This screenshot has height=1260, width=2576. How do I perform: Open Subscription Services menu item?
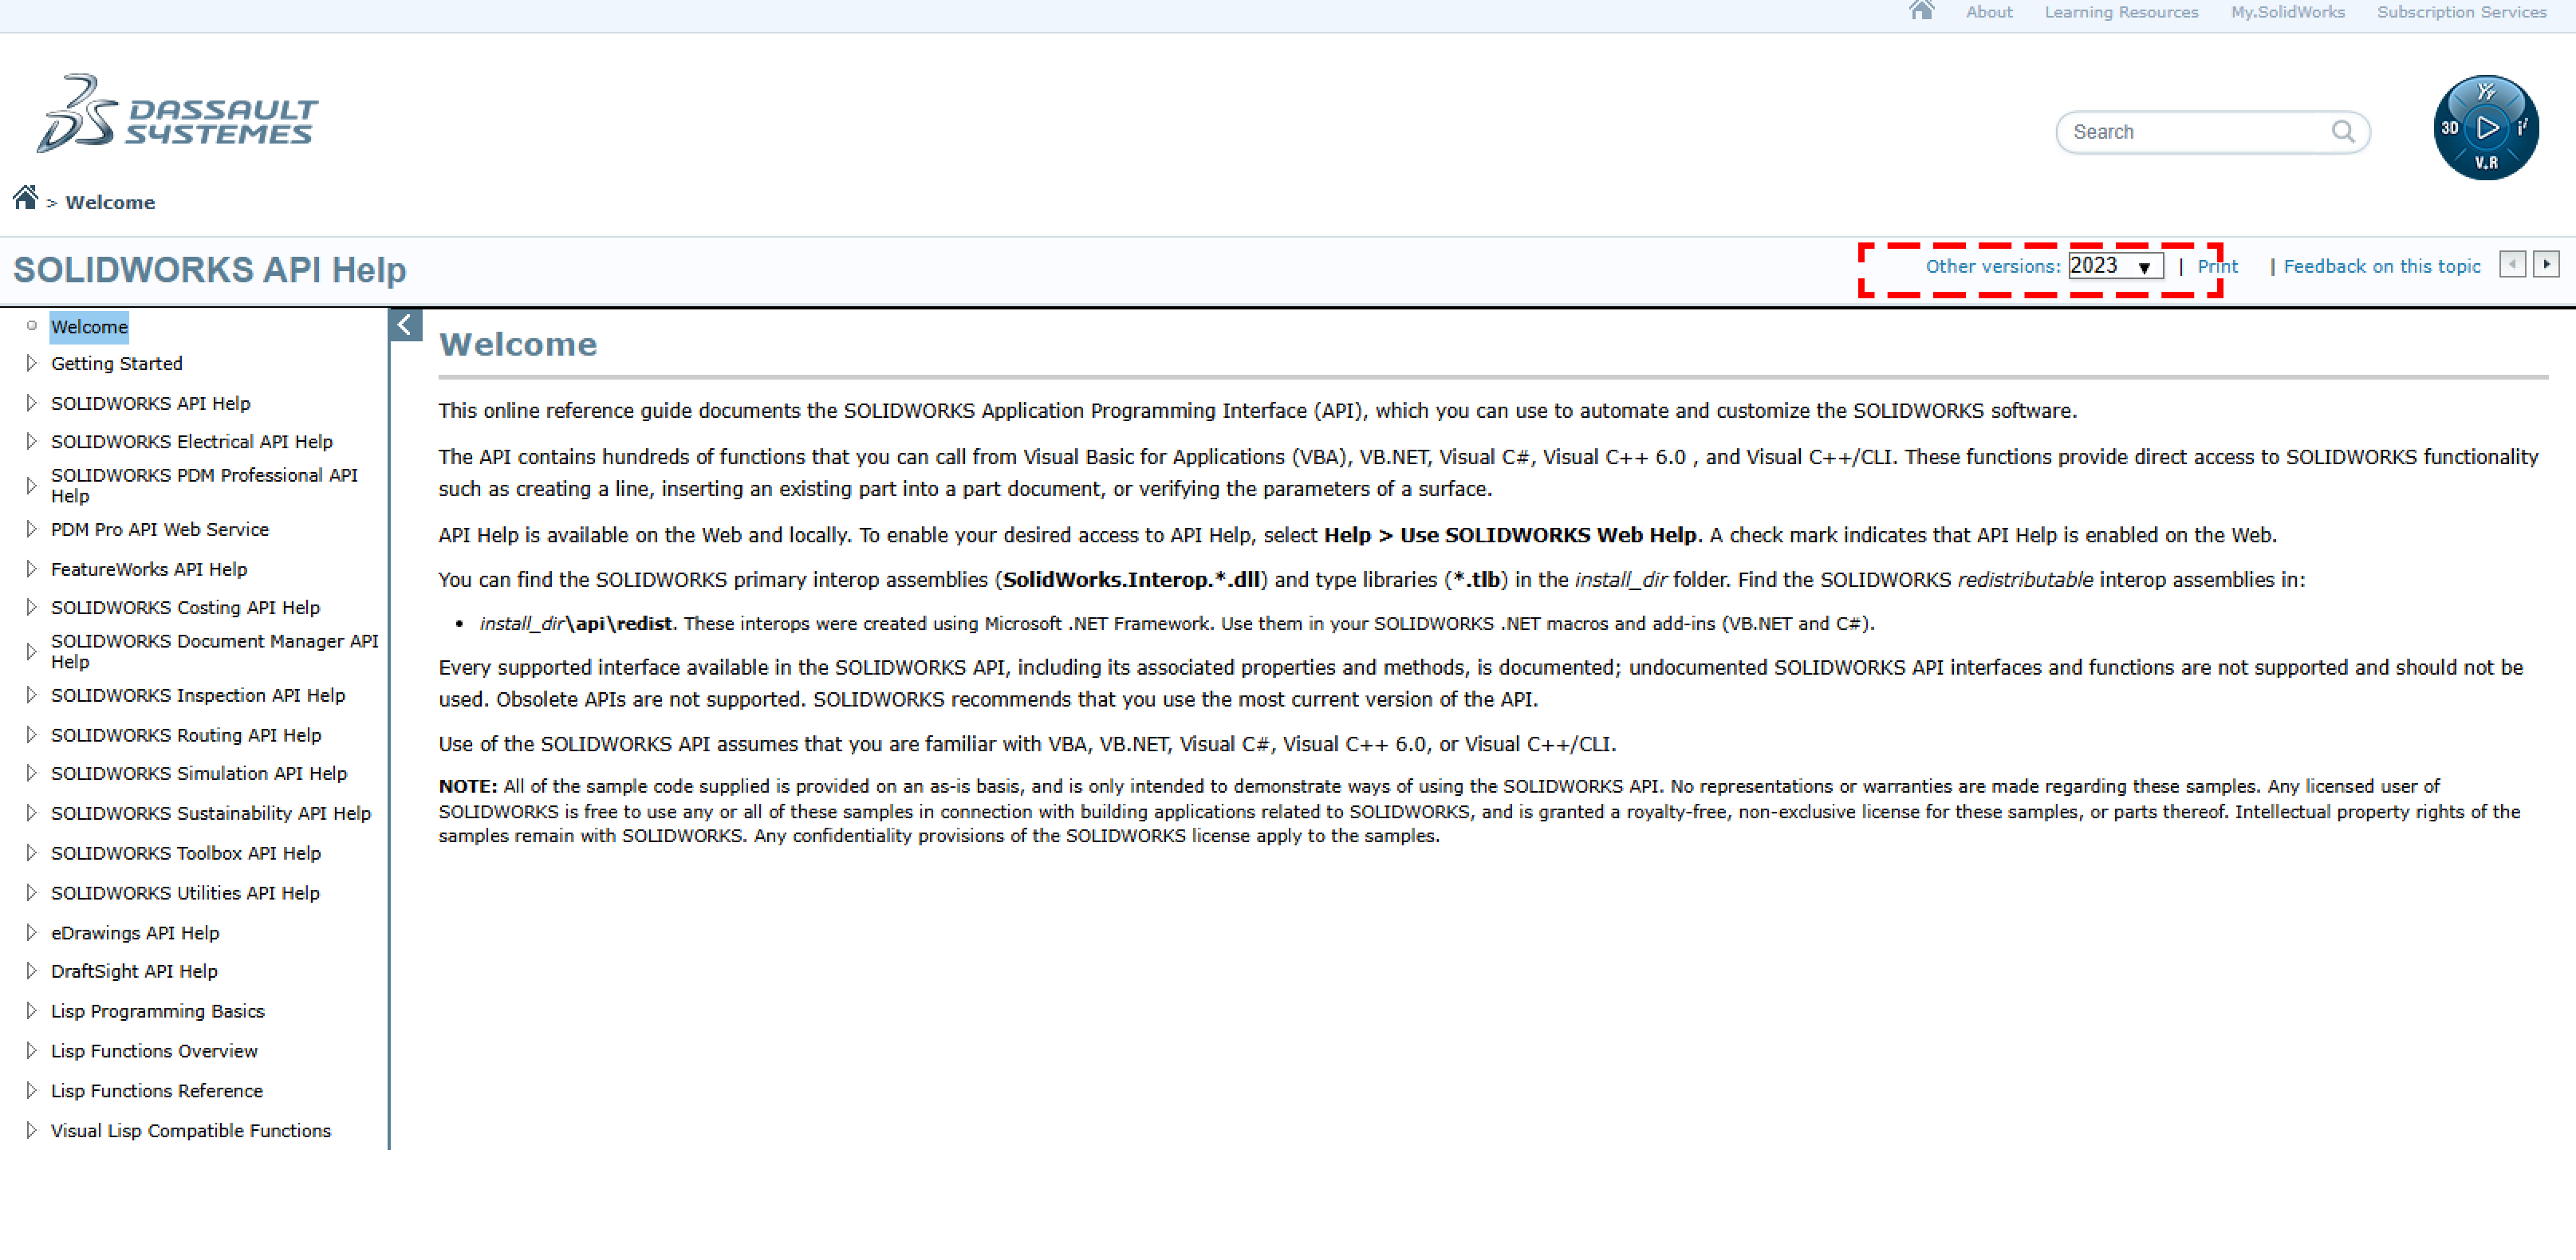(x=2461, y=12)
